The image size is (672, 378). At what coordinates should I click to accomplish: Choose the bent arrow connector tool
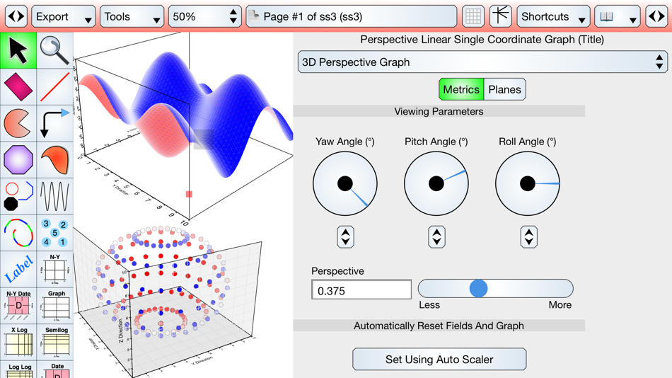pyautogui.click(x=55, y=124)
